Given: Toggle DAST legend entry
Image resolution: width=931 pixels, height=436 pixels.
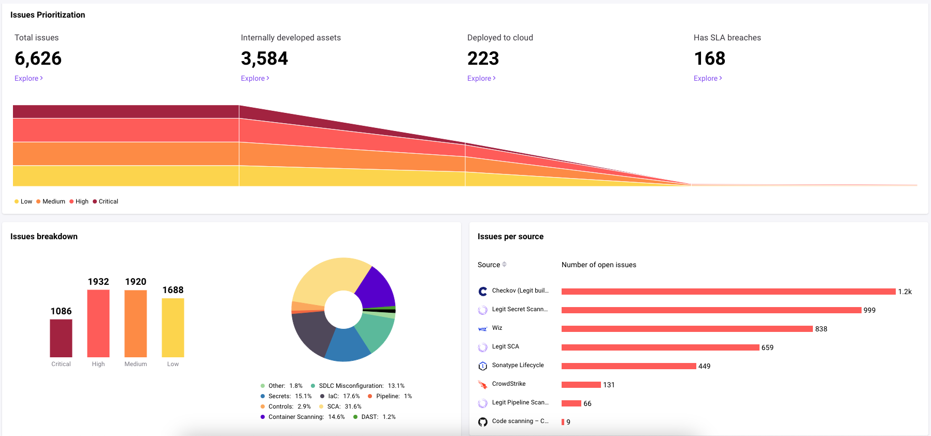Looking at the screenshot, I should (x=375, y=417).
